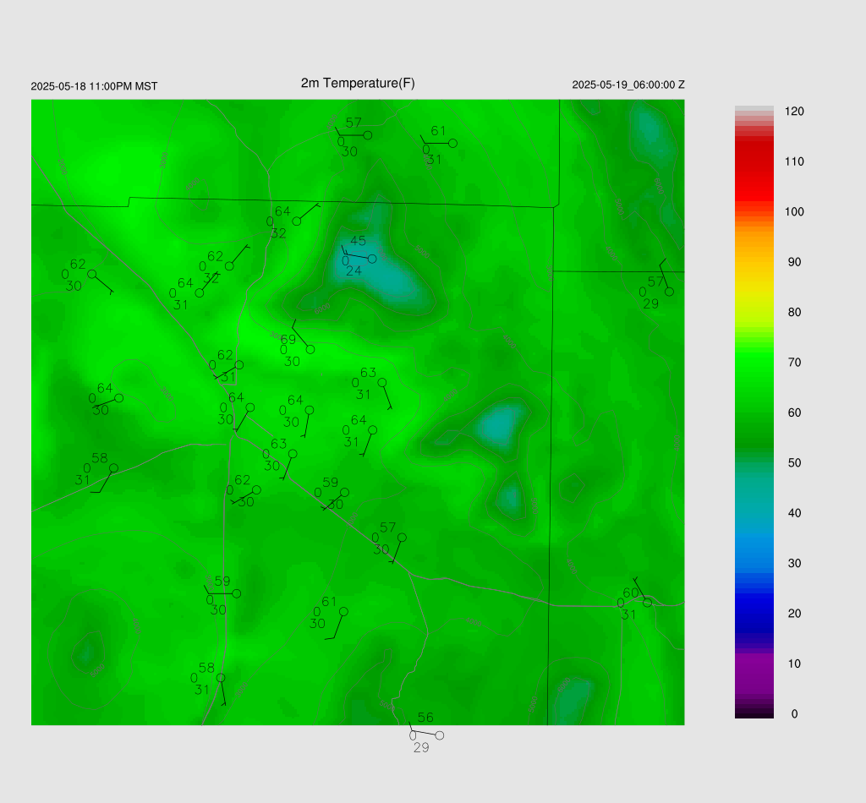Click the "2025-05-18 11:00PM MST" local timestamp
Viewport: 866px width, 803px height.
point(94,86)
